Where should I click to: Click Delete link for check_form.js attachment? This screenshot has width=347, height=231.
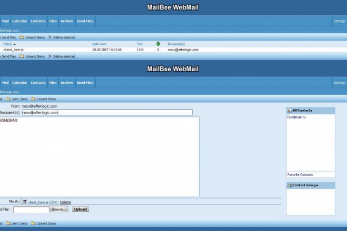point(66,202)
